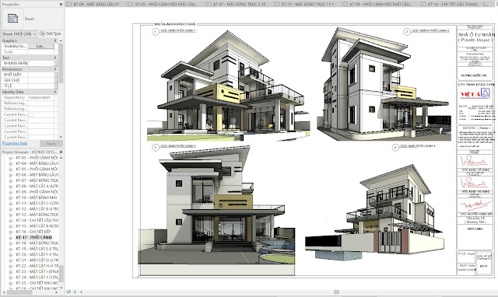Click associate-parameter button beside TỈ LỆ
498x297 pixels.
point(56,86)
